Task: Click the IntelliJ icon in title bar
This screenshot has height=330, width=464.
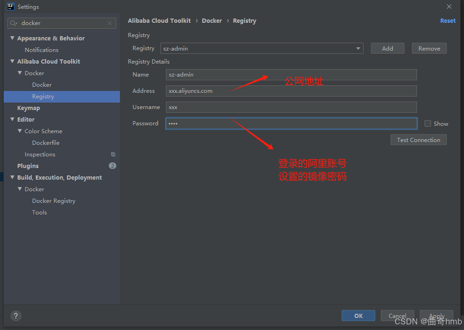Action: (11, 6)
